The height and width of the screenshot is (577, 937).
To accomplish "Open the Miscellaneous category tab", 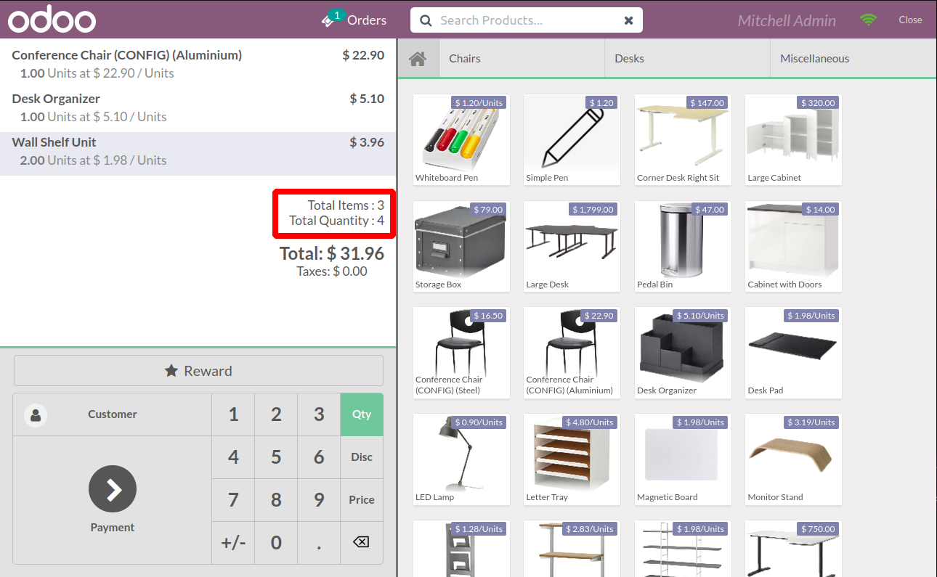I will [x=853, y=59].
